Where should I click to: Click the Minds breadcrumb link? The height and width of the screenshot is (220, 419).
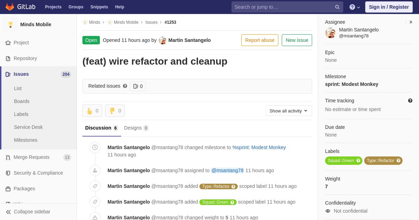tap(95, 22)
